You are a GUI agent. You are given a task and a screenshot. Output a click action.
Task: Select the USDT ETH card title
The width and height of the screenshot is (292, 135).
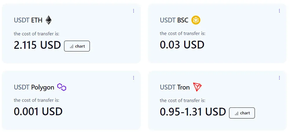[x=28, y=20]
